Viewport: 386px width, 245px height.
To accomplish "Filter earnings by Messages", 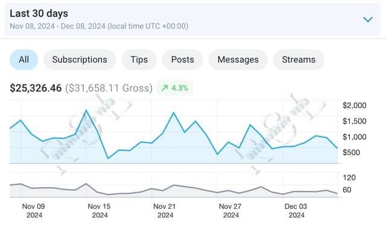I will click(x=238, y=60).
